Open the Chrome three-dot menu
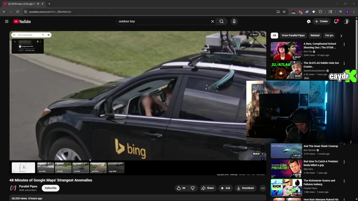The width and height of the screenshot is (358, 201). pyautogui.click(x=354, y=12)
